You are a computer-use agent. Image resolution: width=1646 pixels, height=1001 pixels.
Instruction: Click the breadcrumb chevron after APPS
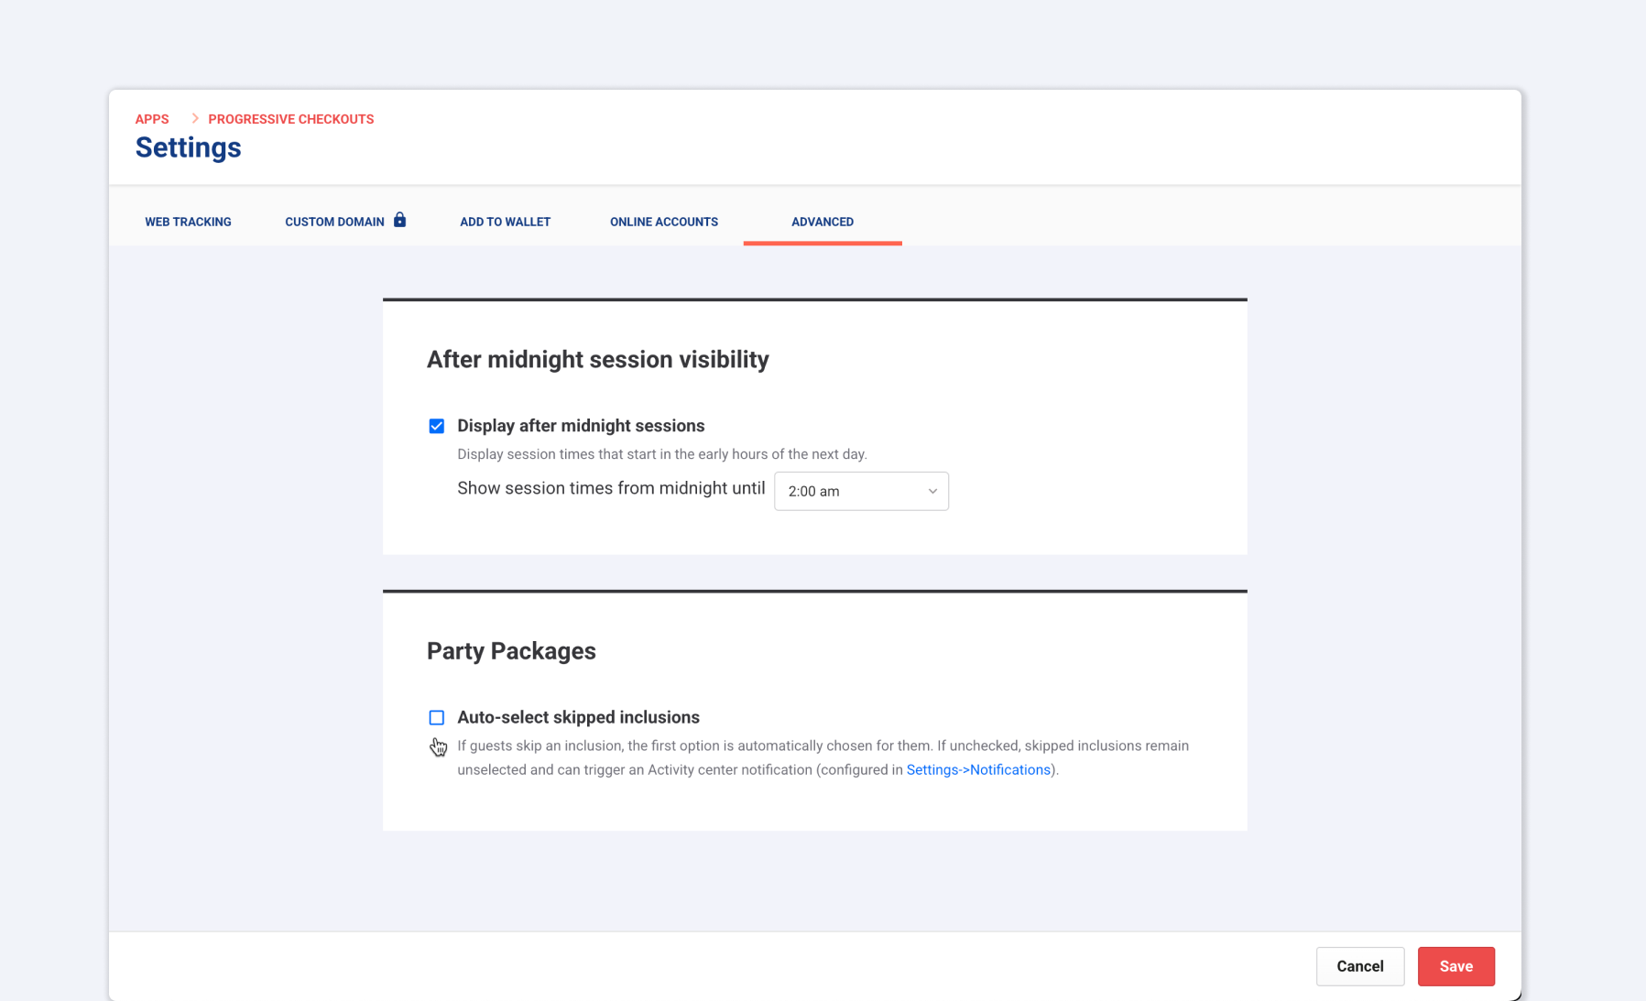coord(194,118)
